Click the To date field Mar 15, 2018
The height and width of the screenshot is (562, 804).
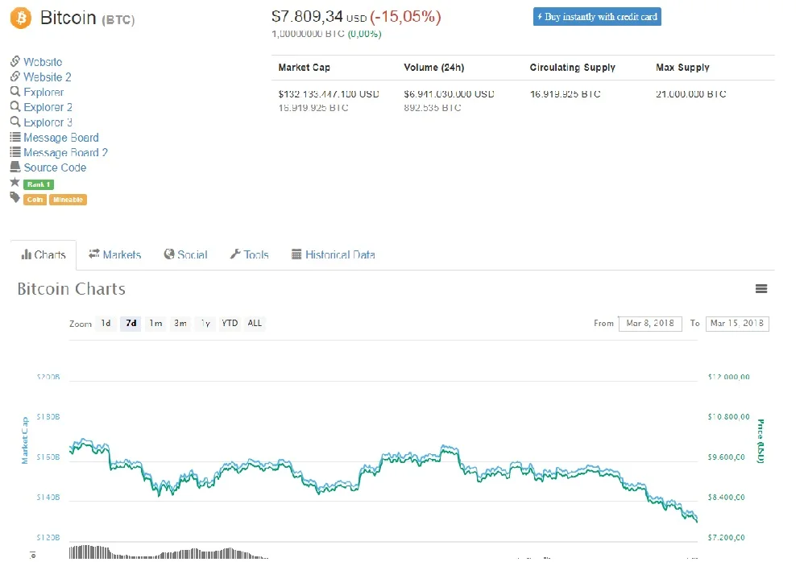click(737, 323)
